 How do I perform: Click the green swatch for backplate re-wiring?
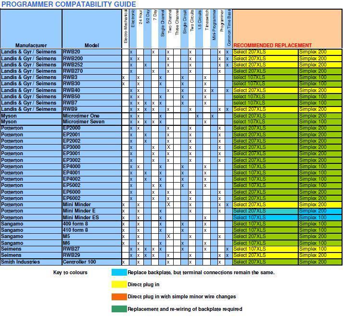tap(119, 309)
